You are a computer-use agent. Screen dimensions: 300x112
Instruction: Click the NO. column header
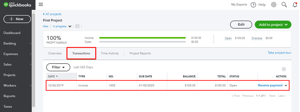coord(111,76)
